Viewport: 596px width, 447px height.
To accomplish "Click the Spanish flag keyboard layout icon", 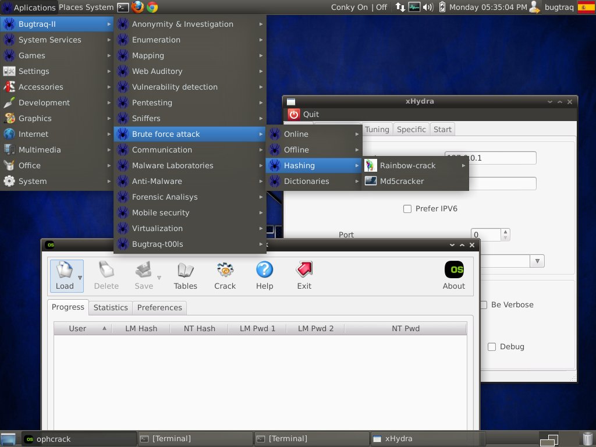I will [586, 7].
